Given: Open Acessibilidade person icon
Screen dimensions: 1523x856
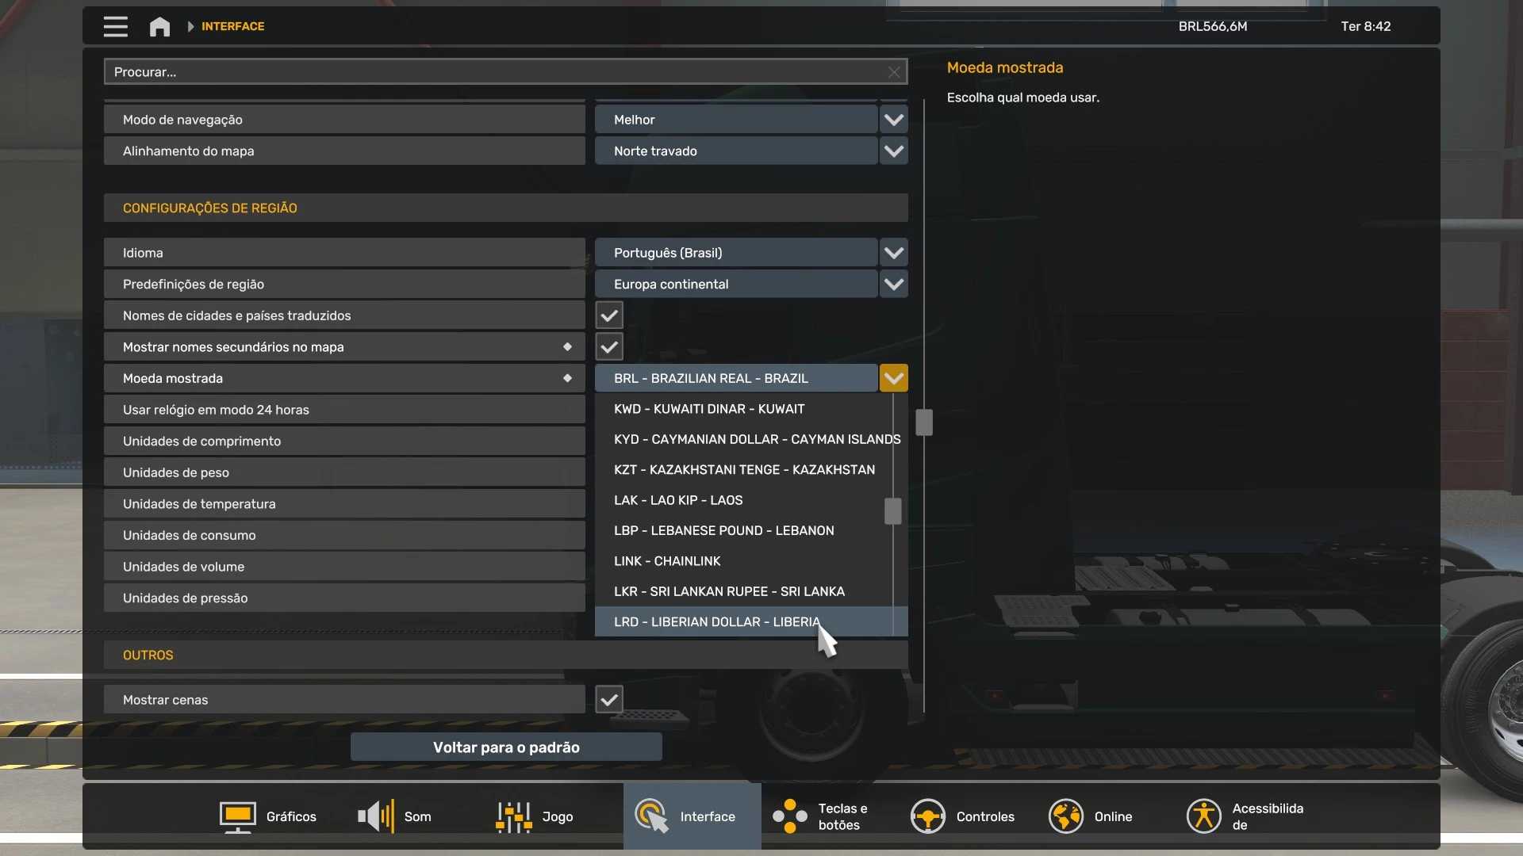Looking at the screenshot, I should (x=1203, y=816).
